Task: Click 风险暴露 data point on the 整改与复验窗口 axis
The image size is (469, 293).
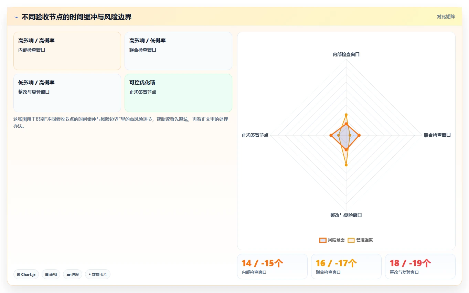Action: [x=346, y=149]
